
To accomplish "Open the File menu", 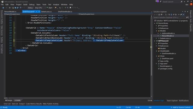I will click(x=2, y=5).
